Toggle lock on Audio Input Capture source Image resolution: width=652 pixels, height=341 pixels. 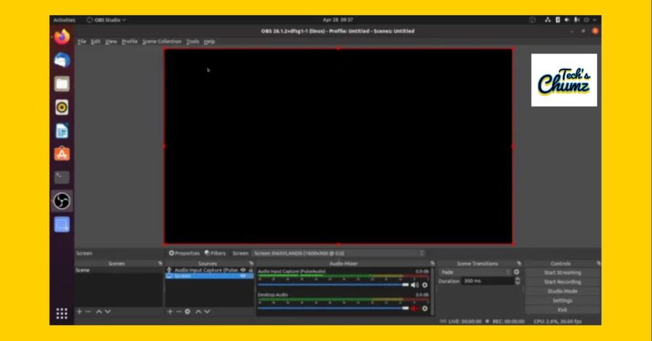[x=251, y=270]
